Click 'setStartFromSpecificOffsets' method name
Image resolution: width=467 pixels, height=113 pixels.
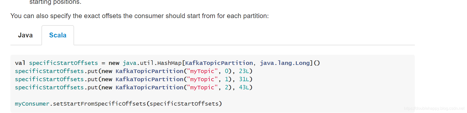click(x=99, y=104)
